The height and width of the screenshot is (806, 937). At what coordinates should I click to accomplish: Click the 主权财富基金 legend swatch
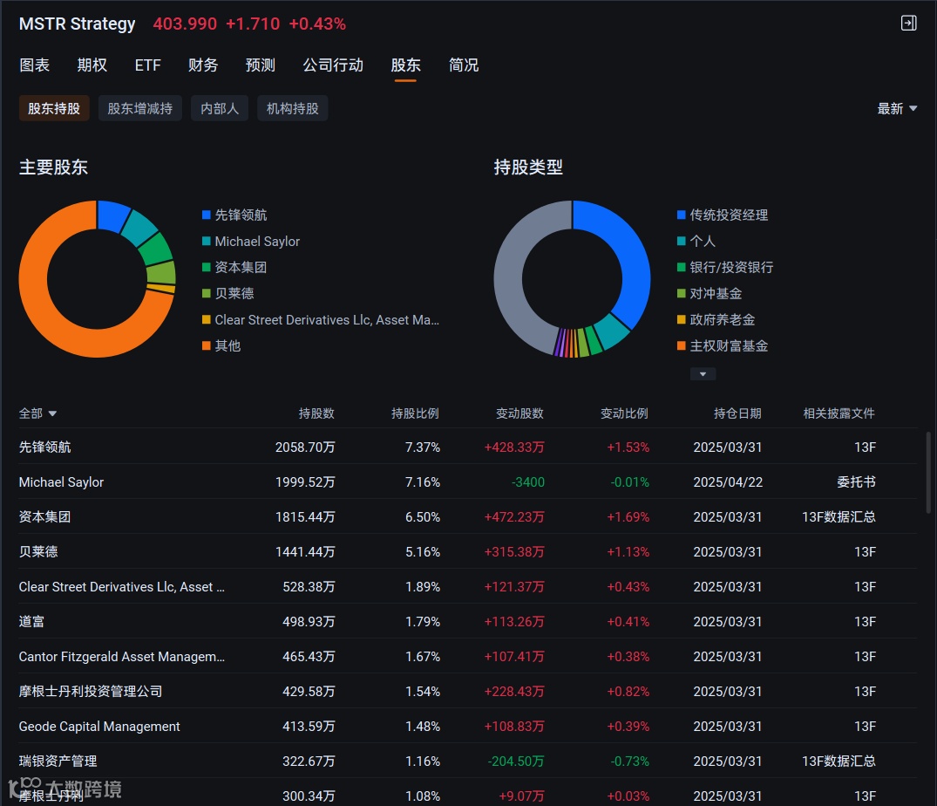tap(682, 345)
